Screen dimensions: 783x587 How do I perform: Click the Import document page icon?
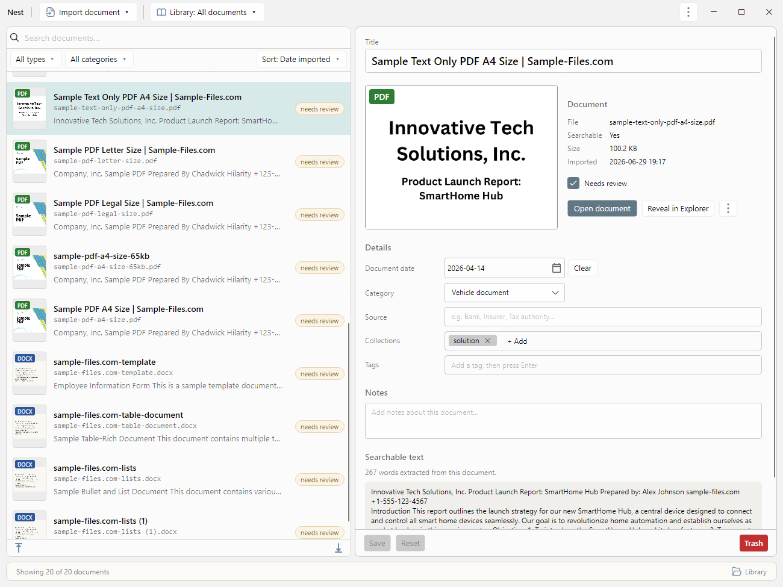point(51,12)
